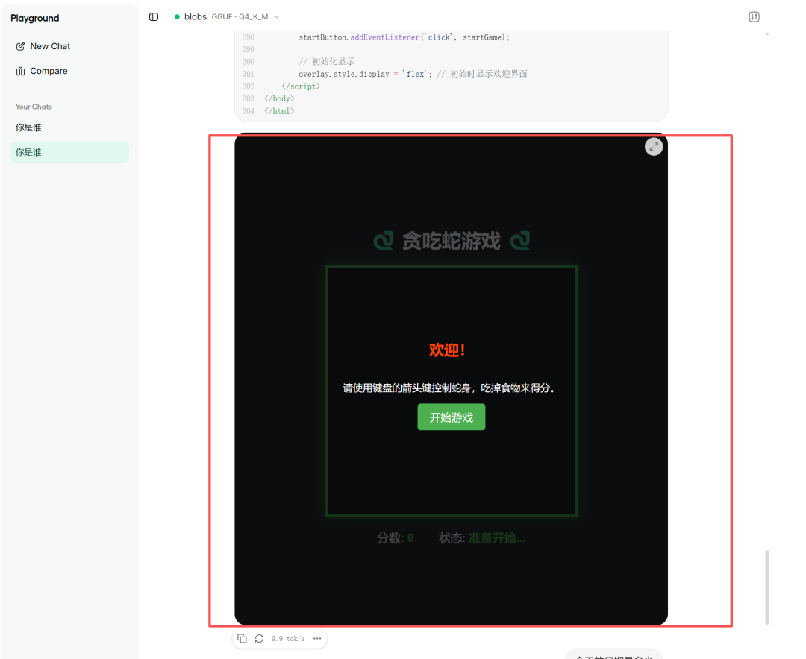The image size is (806, 659).
Task: Click the 贪吃蛇游戏 title text
Action: 451,241
